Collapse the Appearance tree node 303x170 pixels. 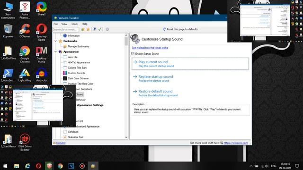click(x=56, y=51)
